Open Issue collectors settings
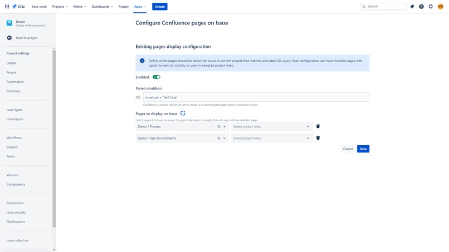The height and width of the screenshot is (252, 449). click(17, 240)
